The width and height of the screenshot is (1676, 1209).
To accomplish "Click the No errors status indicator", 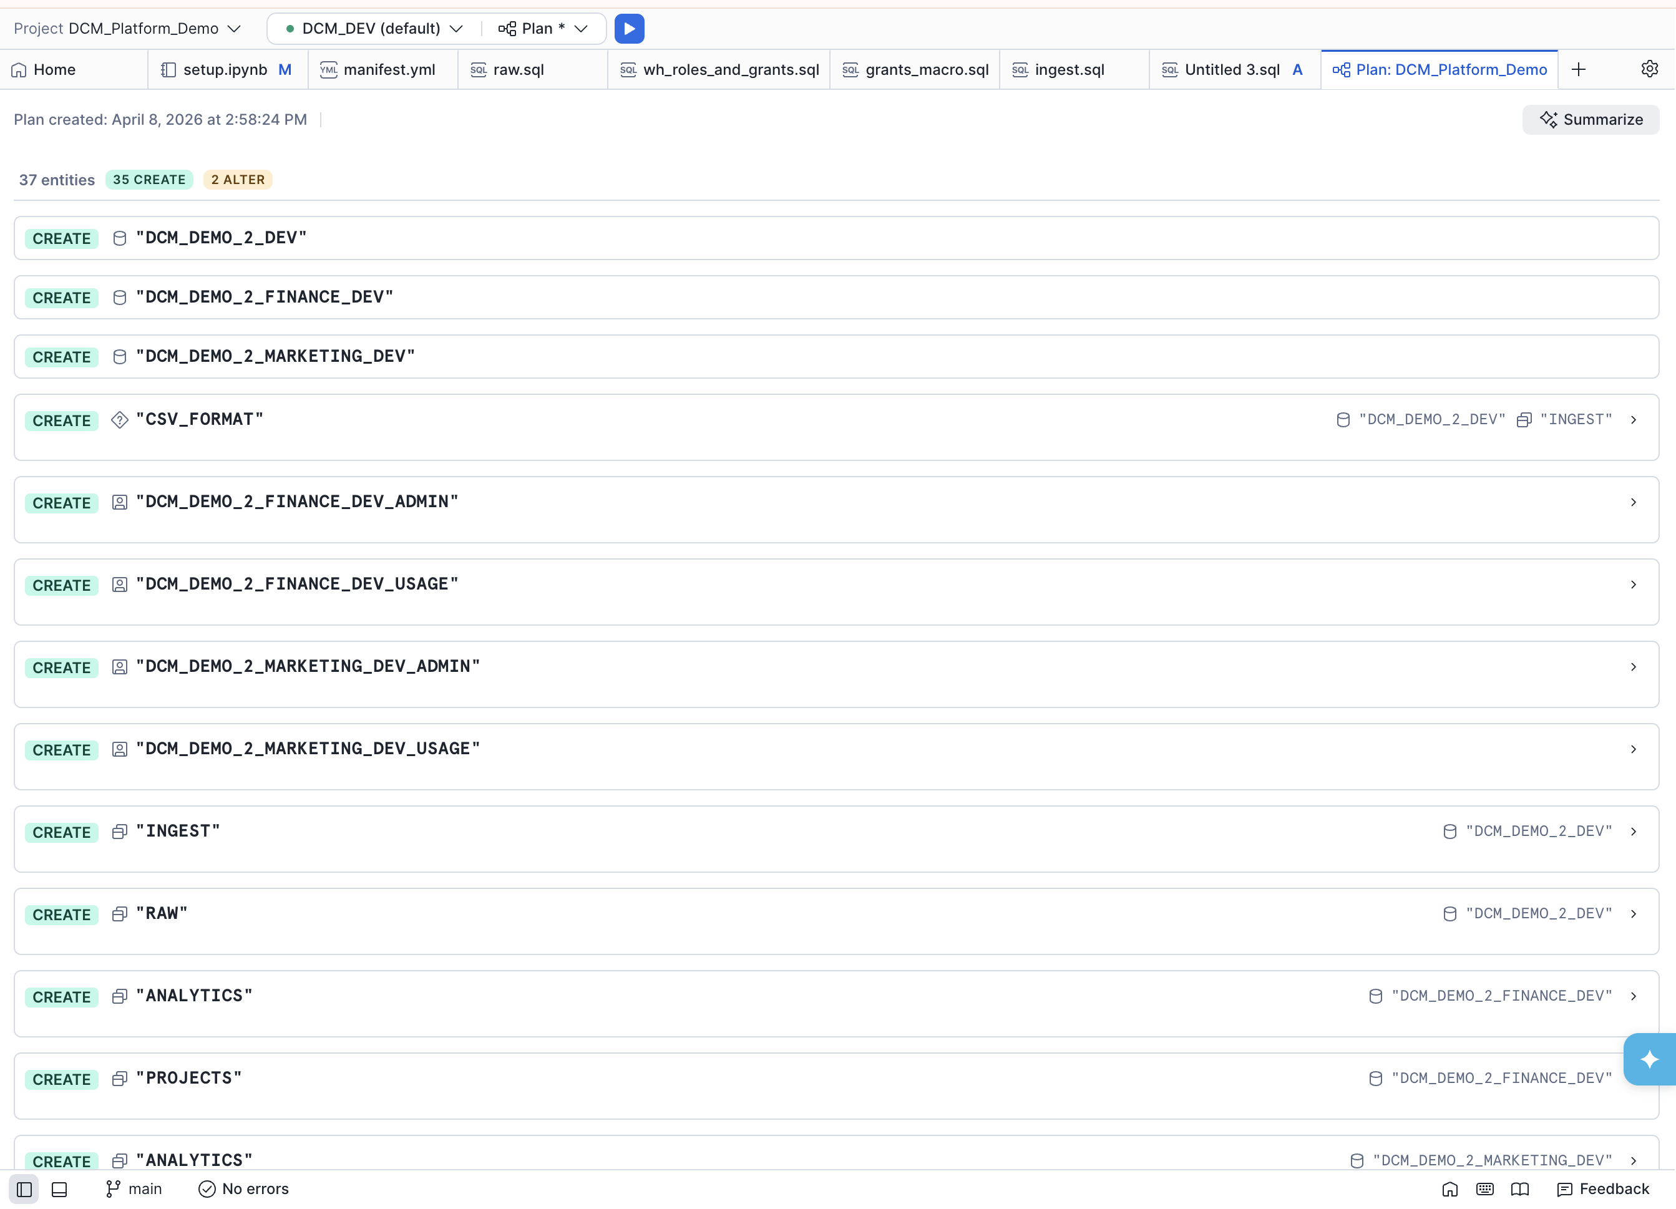I will coord(244,1189).
